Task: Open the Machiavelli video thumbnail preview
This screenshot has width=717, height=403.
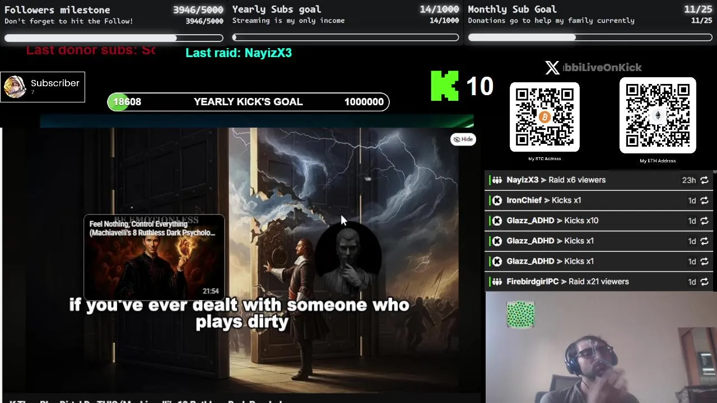Action: pyautogui.click(x=154, y=257)
